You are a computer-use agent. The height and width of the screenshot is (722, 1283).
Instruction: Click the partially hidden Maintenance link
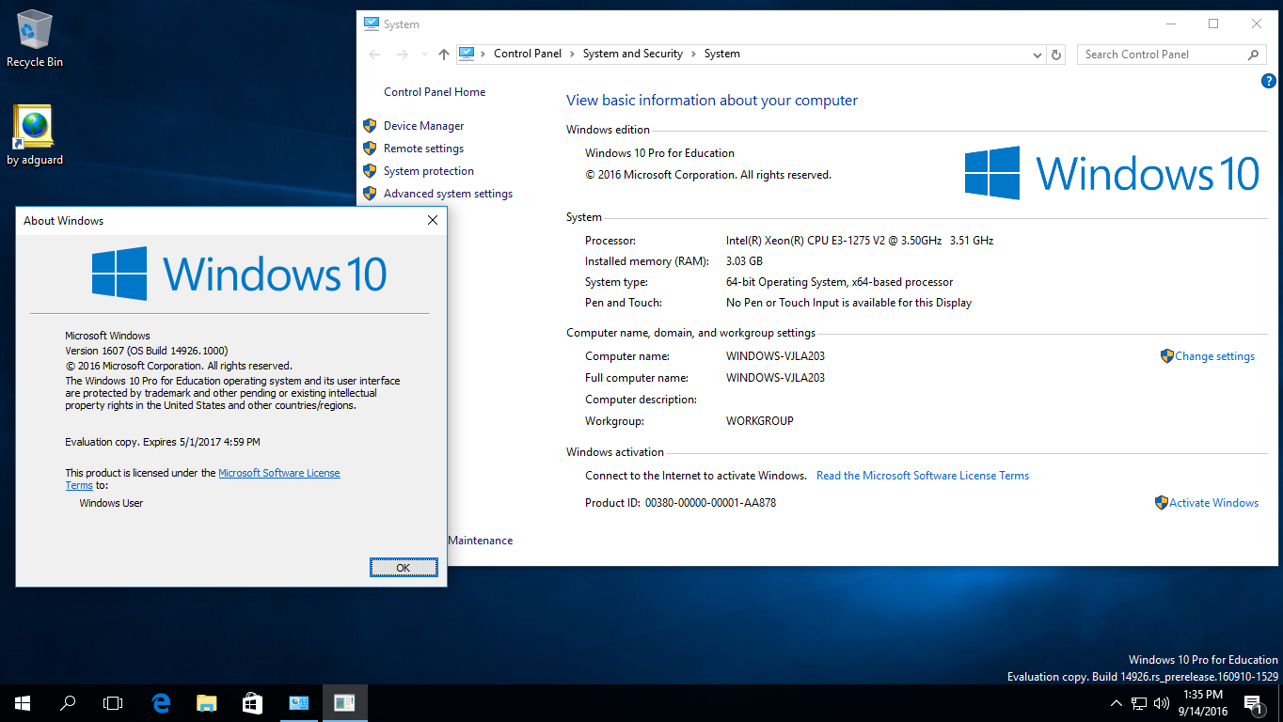click(x=481, y=541)
